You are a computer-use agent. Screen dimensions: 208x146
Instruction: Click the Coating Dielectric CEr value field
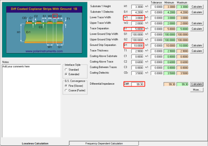137,73
